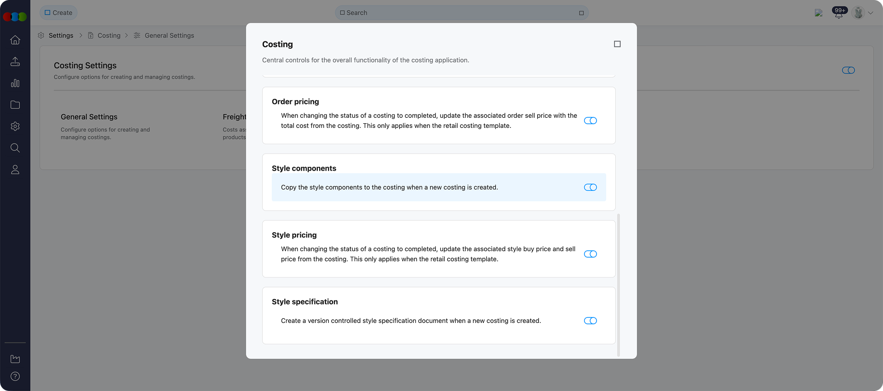Open the help question mark icon

[x=15, y=376]
